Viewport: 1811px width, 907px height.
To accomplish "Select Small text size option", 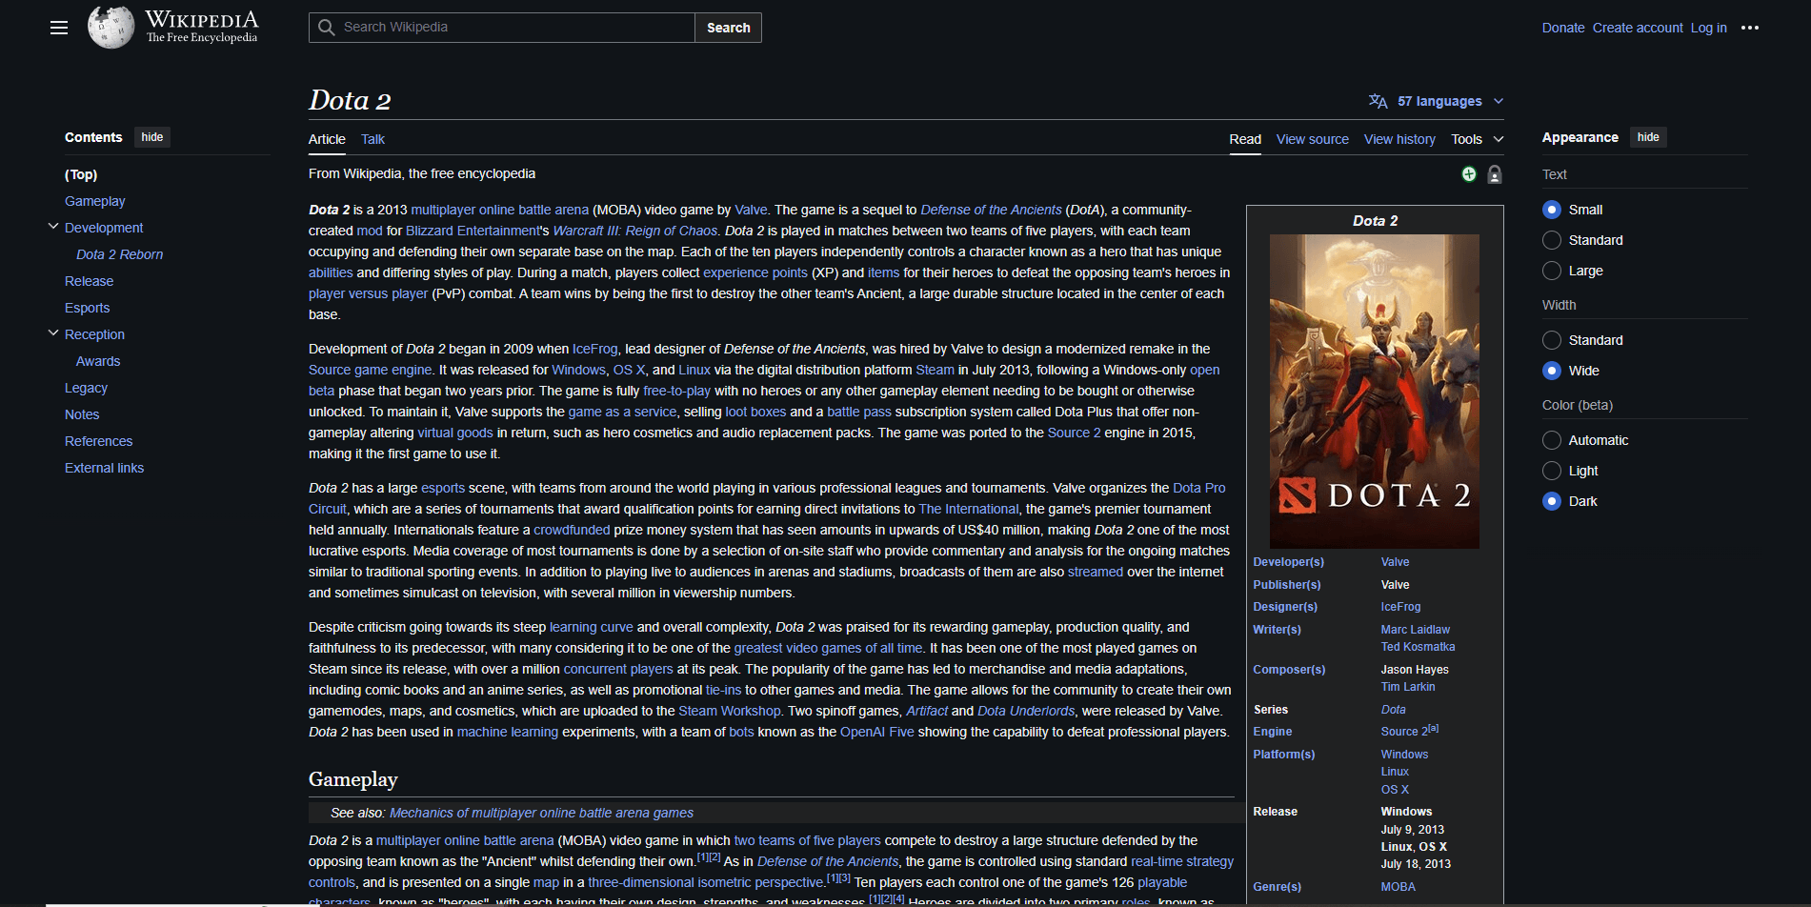I will coord(1552,210).
